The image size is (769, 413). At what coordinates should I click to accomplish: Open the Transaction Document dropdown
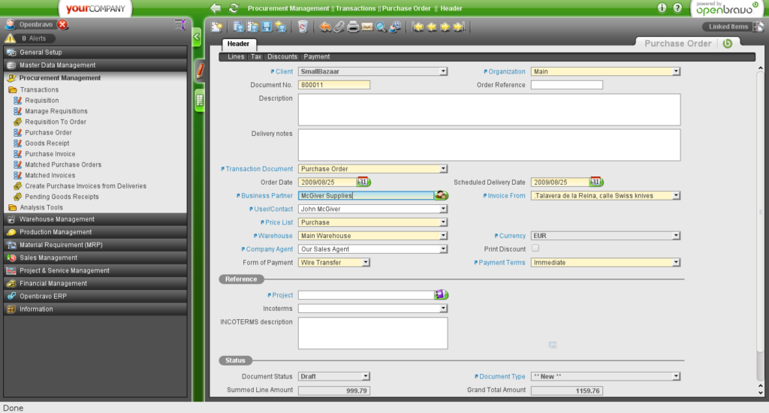[x=443, y=169]
